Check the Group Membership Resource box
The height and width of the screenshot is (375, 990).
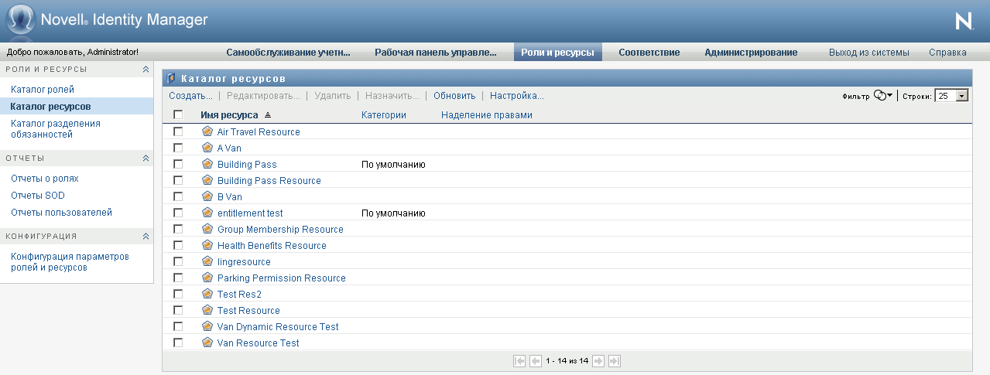pos(178,230)
